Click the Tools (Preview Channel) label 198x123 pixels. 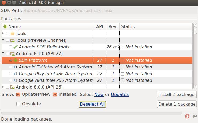click(x=41, y=40)
